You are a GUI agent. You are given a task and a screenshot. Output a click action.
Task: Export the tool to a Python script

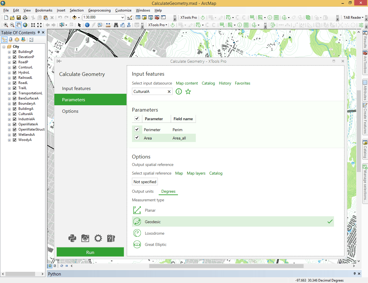pyautogui.click(x=72, y=238)
